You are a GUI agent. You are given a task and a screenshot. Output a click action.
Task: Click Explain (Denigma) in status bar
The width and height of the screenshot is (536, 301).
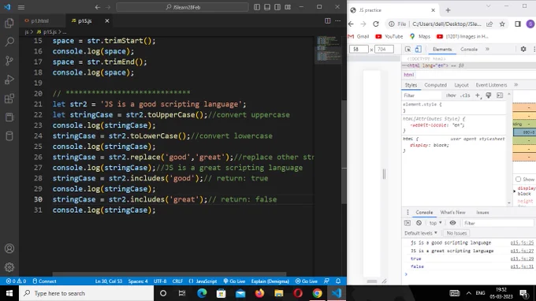(270, 281)
